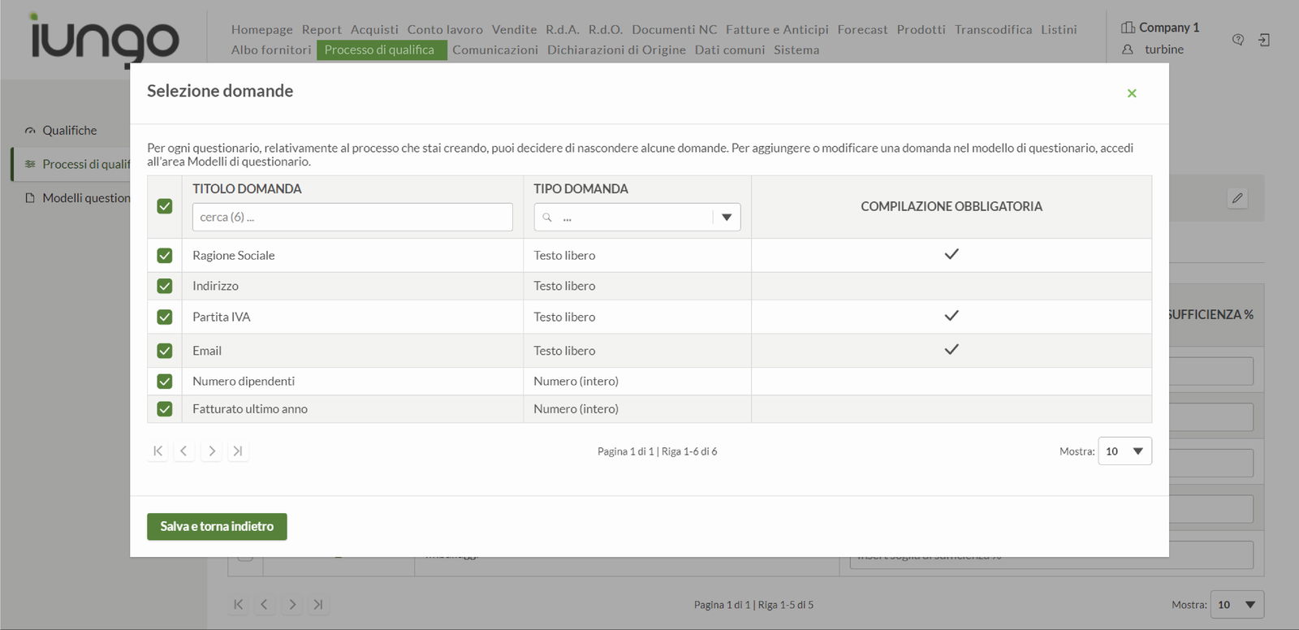The width and height of the screenshot is (1299, 630).
Task: Open the Vendite menu
Action: (515, 29)
